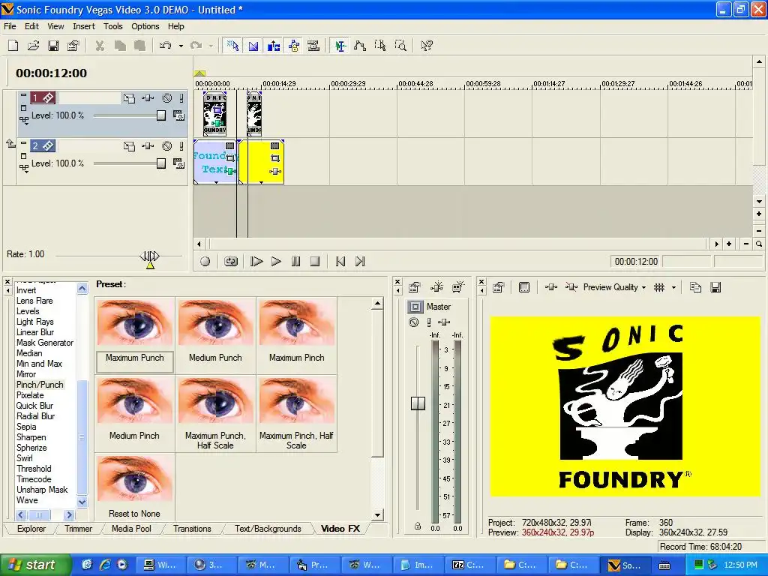Open Track Motion on track 2
768x576 pixels.
coord(129,146)
